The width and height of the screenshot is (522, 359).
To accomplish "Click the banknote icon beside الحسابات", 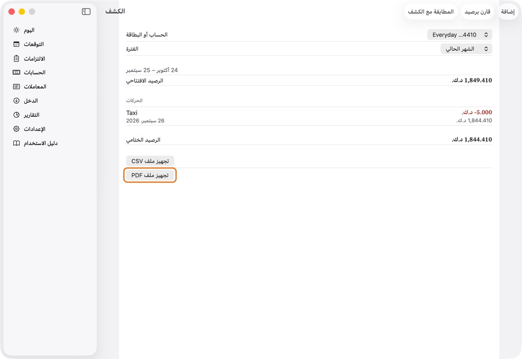I will click(16, 72).
